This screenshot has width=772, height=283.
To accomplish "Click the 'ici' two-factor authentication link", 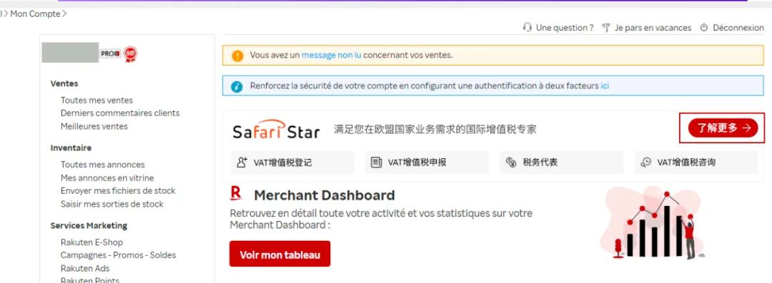I will click(x=605, y=86).
